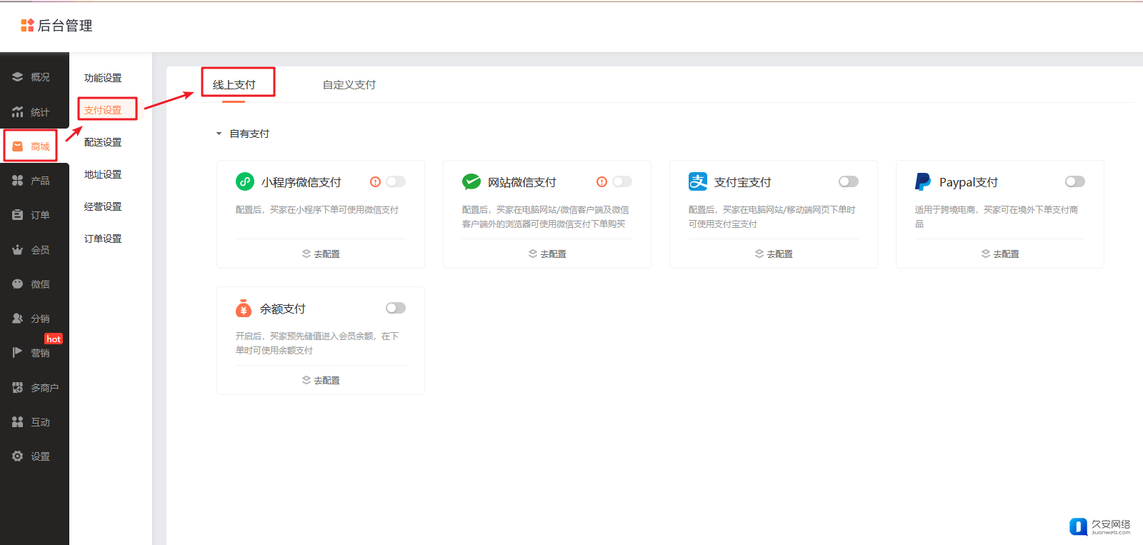The width and height of the screenshot is (1143, 545).
Task: Open 配送设置 in the submenu
Action: 103,142
